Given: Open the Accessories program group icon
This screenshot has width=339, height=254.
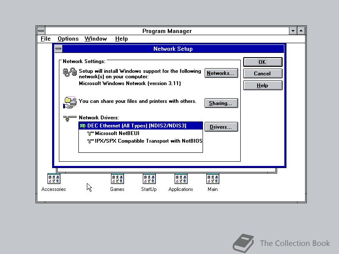Looking at the screenshot, I should (x=54, y=179).
